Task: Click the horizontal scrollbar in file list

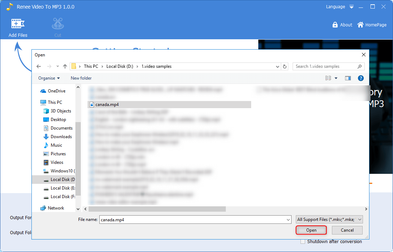Action: coord(157,209)
